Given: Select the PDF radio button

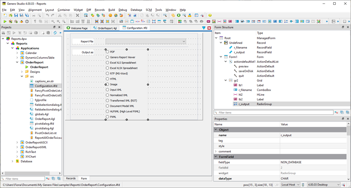Looking at the screenshot, I should click(107, 52).
